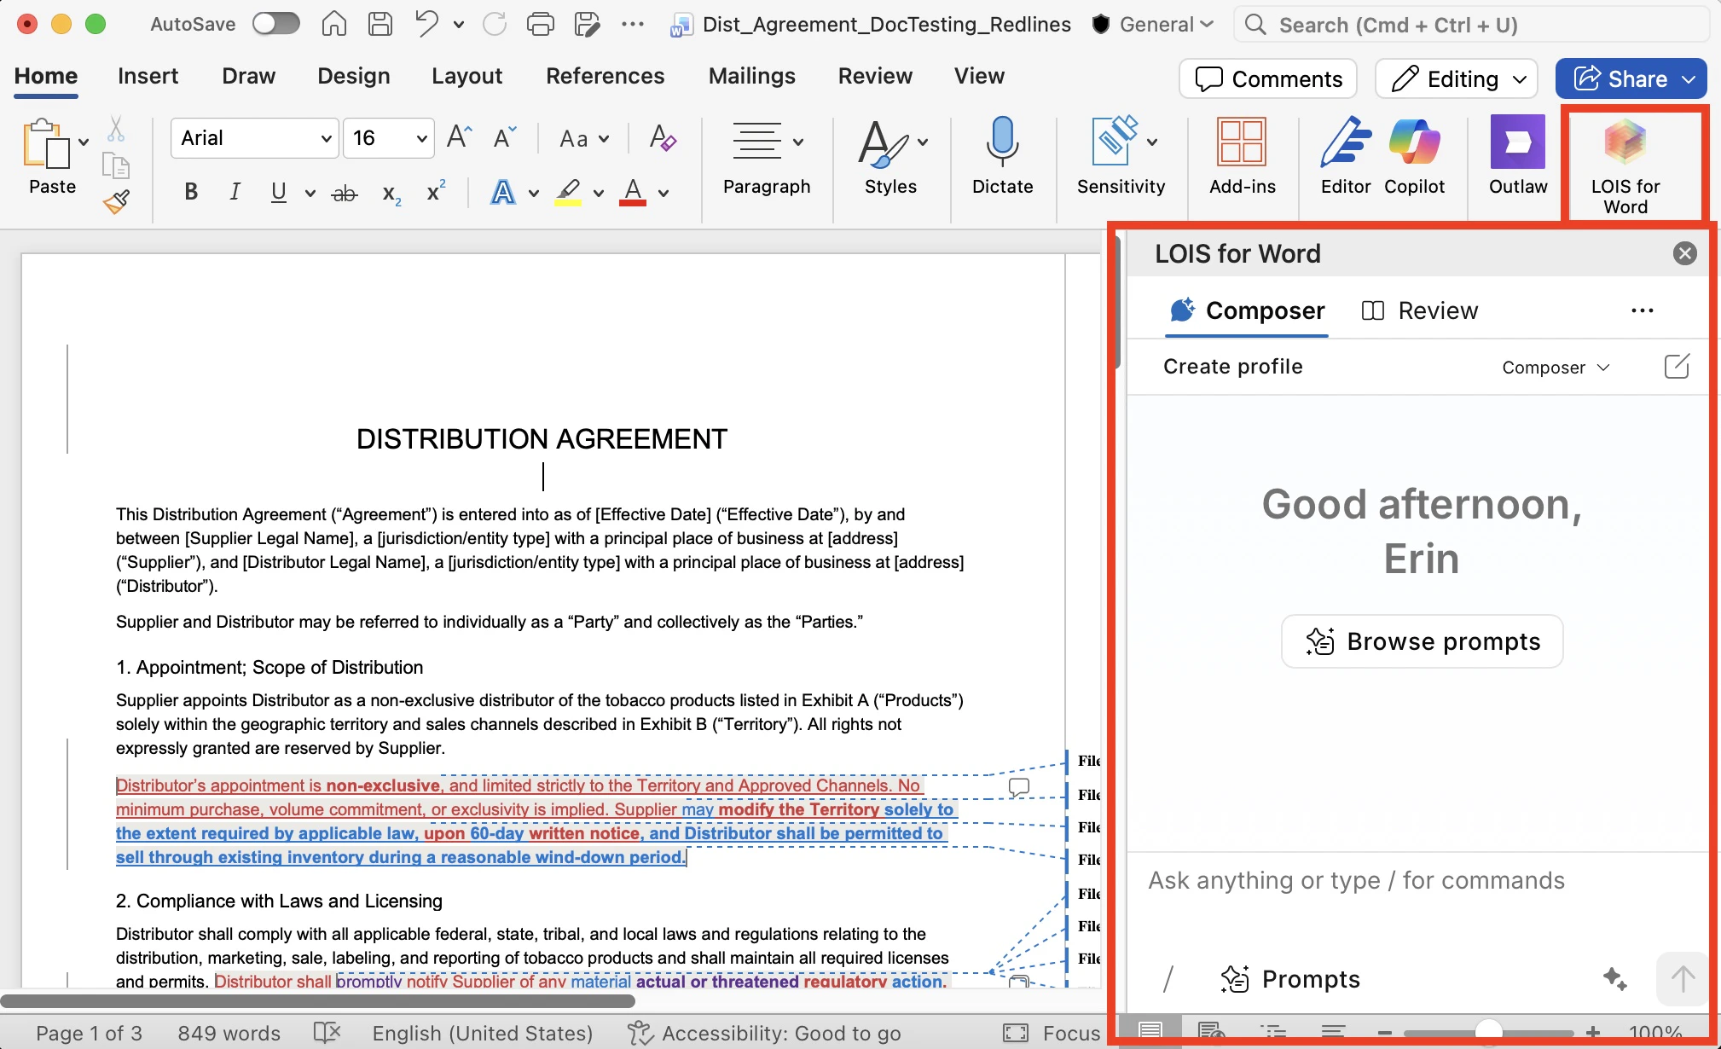Toggle Focus mode in status bar
The image size is (1721, 1049).
1052,1033
